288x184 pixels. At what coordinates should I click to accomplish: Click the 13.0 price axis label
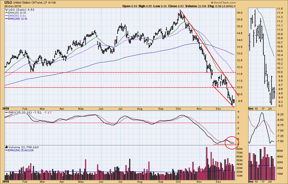[239, 54]
